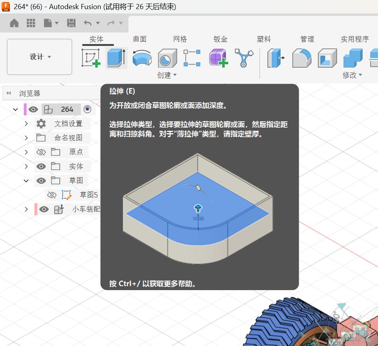
Task: Collapse the 264 root component node
Action: tap(15, 109)
